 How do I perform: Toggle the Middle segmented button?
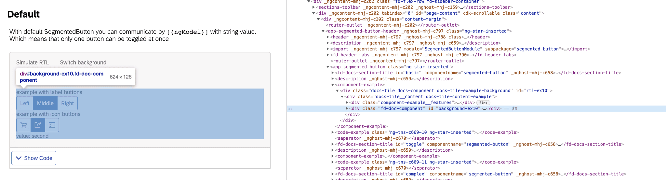point(45,103)
